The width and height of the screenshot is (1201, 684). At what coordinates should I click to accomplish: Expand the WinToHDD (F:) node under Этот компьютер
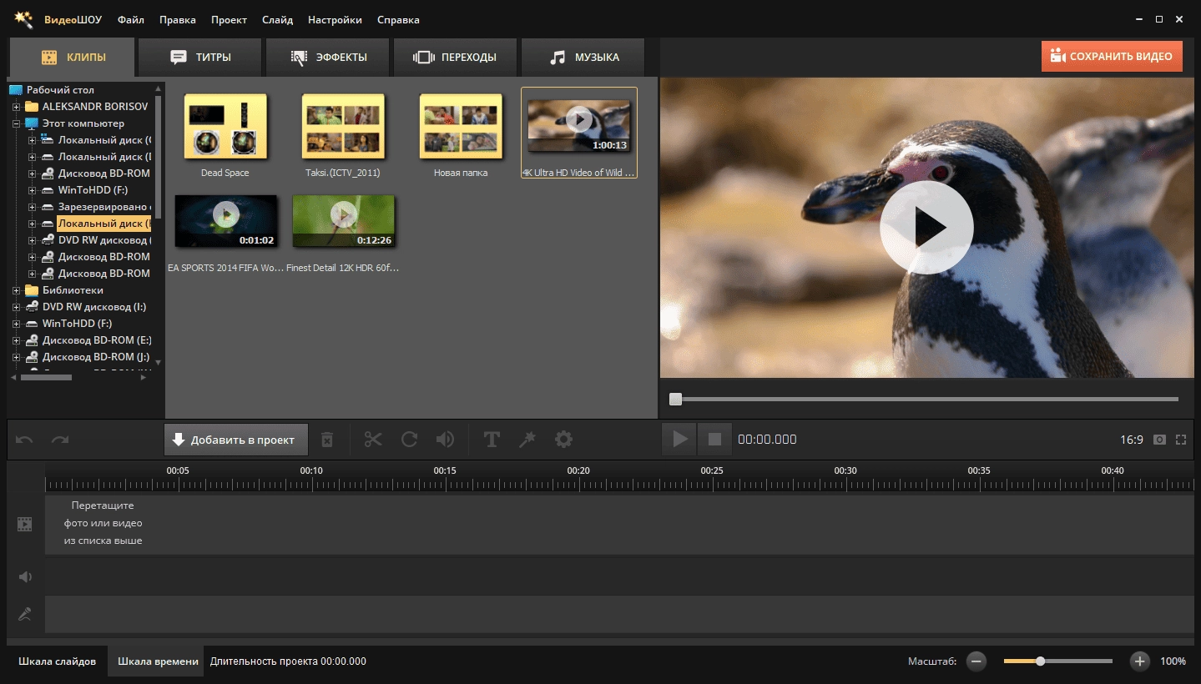pyautogui.click(x=32, y=190)
